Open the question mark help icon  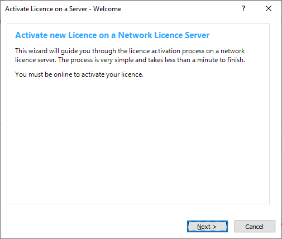click(x=243, y=8)
